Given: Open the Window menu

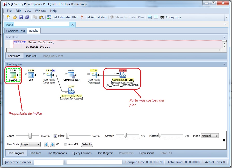Looking at the screenshot, I should tap(41, 11).
